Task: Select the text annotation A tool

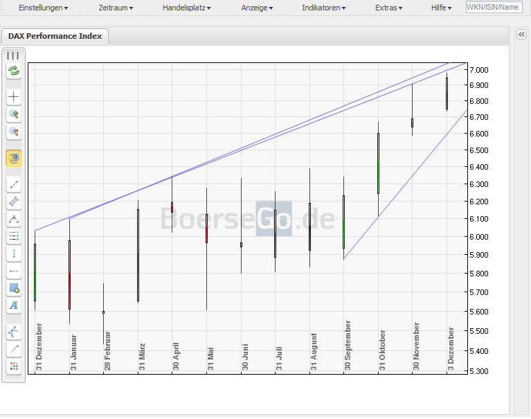Action: [x=14, y=305]
